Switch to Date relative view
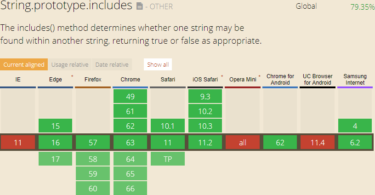This screenshot has height=195, width=375. [112, 64]
